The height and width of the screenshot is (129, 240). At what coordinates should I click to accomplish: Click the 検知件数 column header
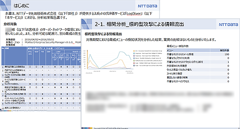click(225, 50)
